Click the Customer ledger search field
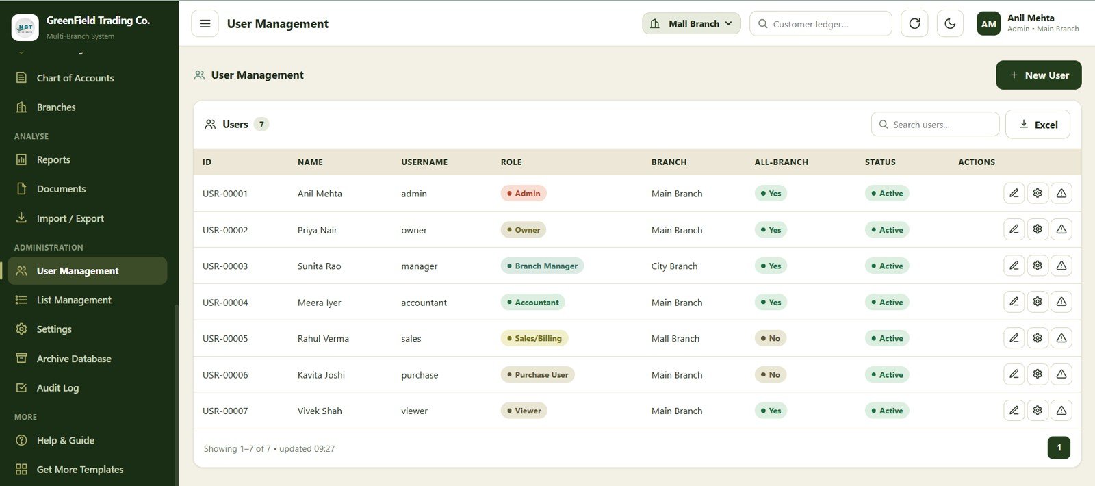Image resolution: width=1095 pixels, height=486 pixels. click(x=821, y=23)
